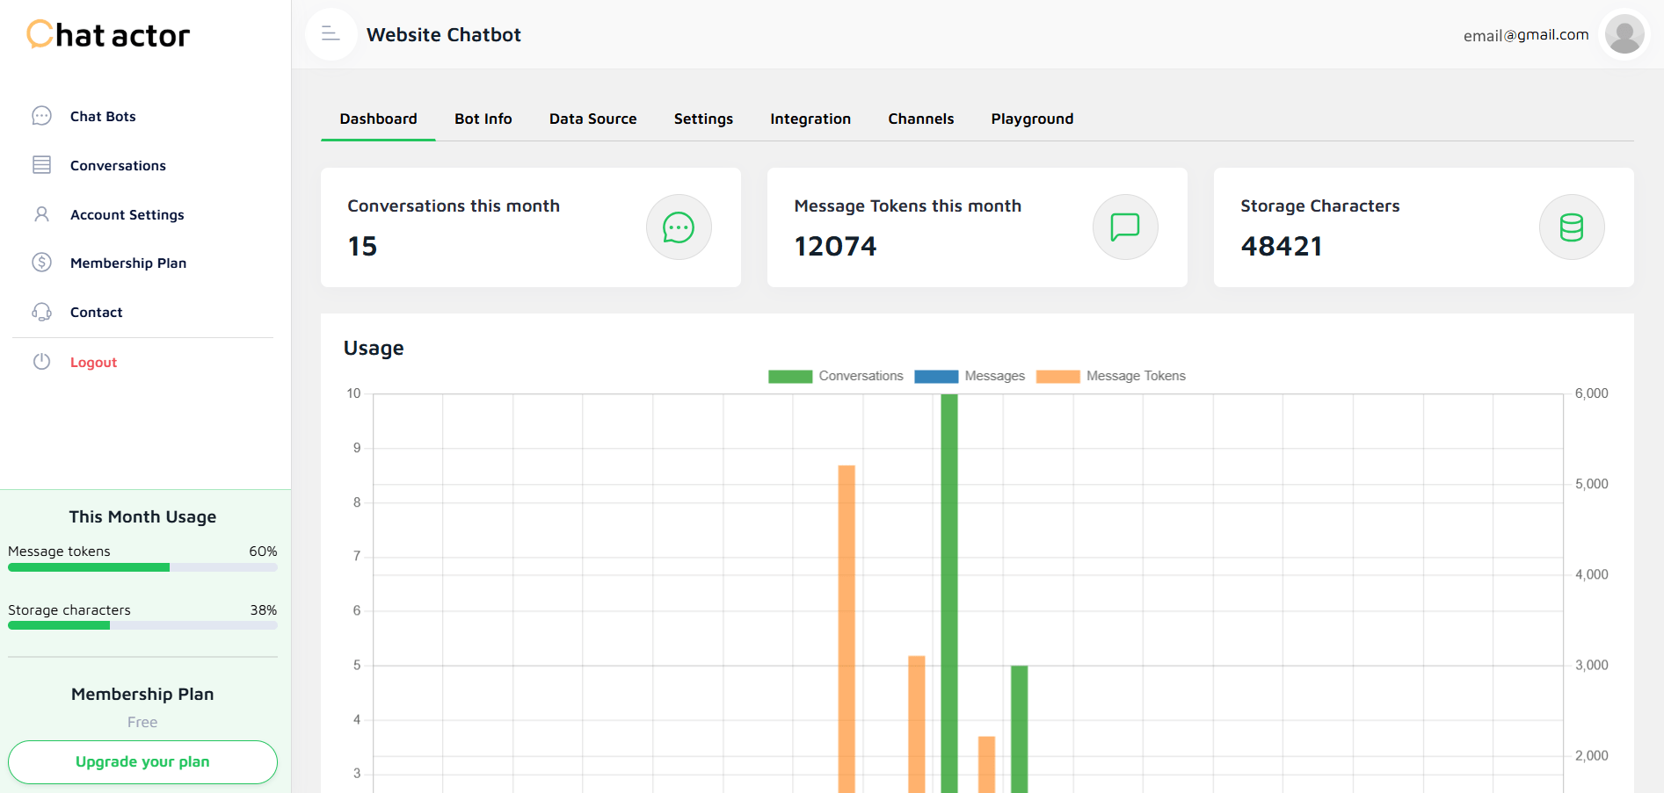Click the Contact headset icon
Image resolution: width=1664 pixels, height=793 pixels.
click(x=41, y=312)
